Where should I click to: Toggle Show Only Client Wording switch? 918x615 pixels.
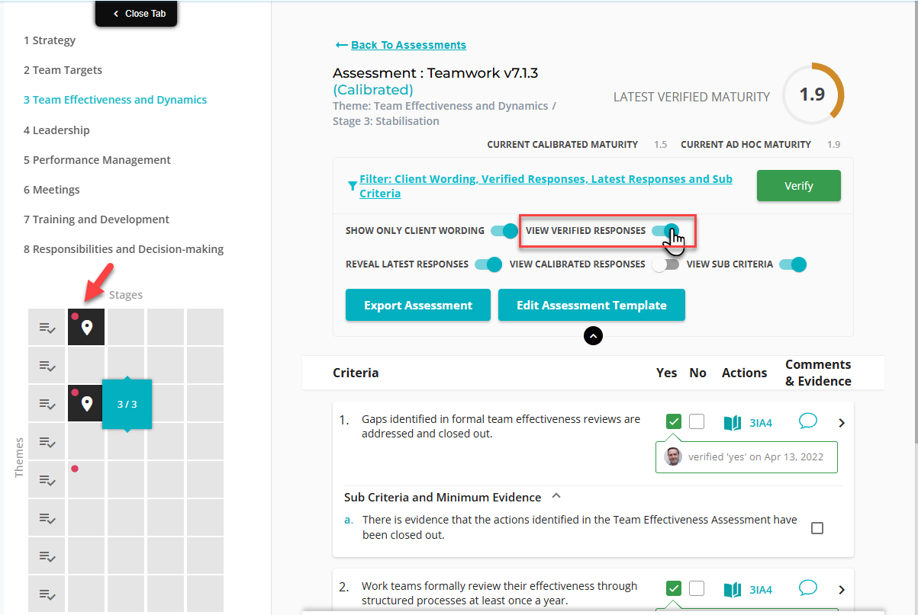coord(504,231)
